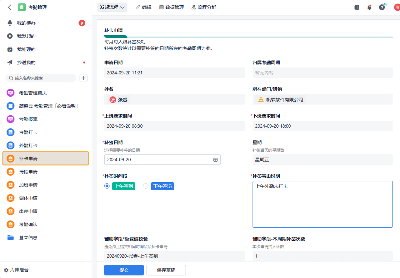Open 我的待办 bell icon
400x278 pixels.
(10, 23)
